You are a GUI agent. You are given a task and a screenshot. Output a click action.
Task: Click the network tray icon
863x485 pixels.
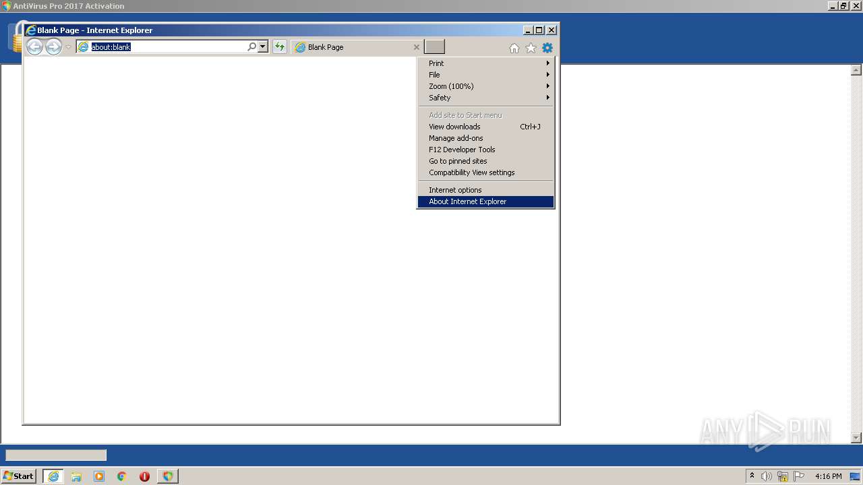coord(783,476)
